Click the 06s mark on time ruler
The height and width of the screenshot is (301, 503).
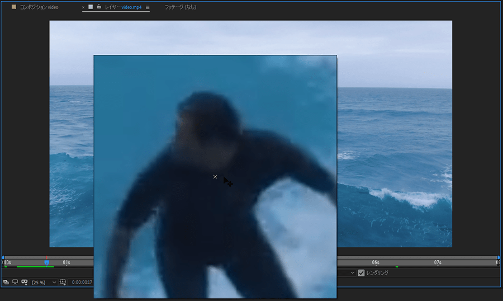click(376, 262)
